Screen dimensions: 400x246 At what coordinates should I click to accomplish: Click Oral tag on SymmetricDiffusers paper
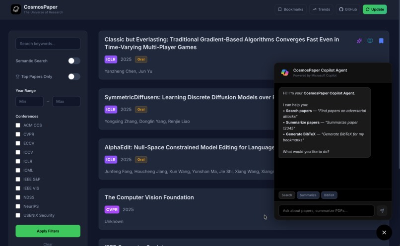coord(141,110)
